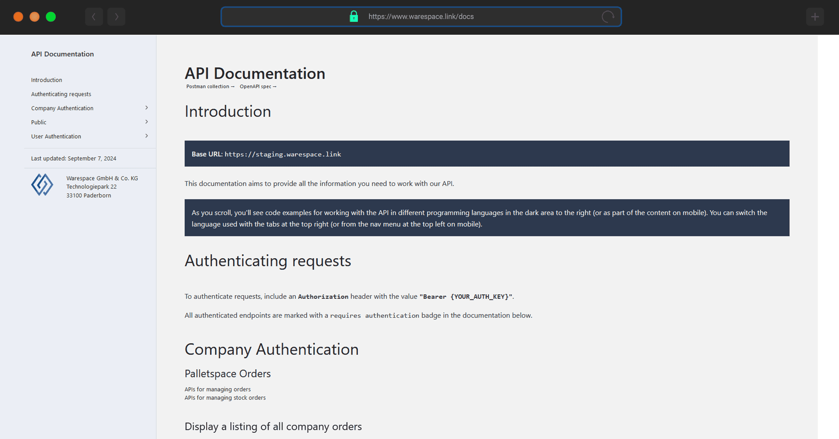
Task: Click the Authorization header code text
Action: point(323,297)
